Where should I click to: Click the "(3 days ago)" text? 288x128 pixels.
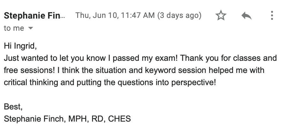179,15
